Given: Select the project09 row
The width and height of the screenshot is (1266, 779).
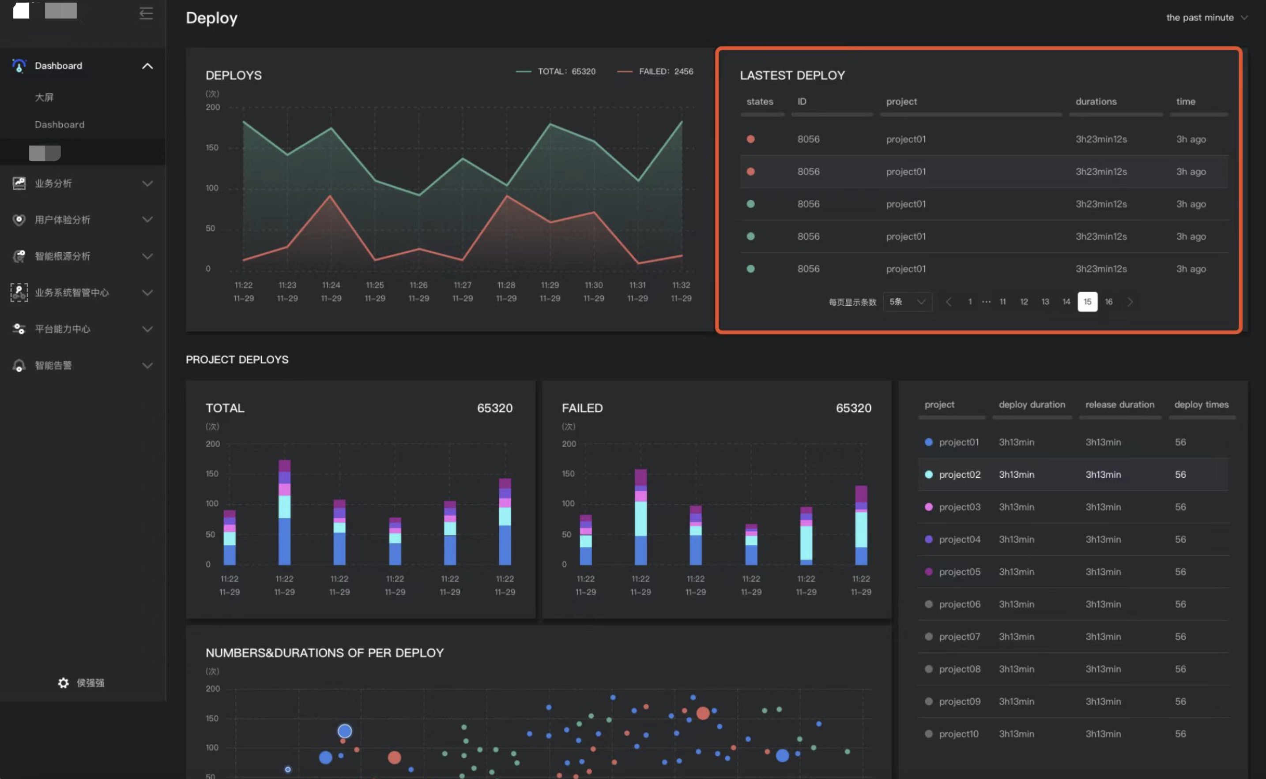Looking at the screenshot, I should 1073,702.
